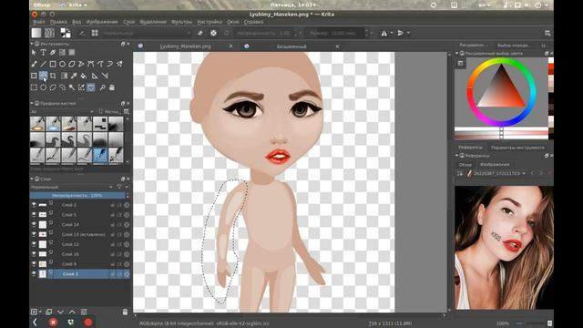
Task: Hide layer Слой 12
Action: coord(34,244)
